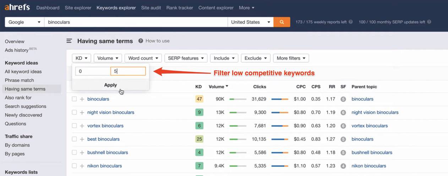Click the orange search button

click(282, 22)
